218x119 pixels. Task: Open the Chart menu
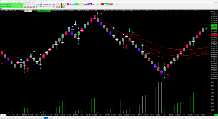tap(8, 2)
